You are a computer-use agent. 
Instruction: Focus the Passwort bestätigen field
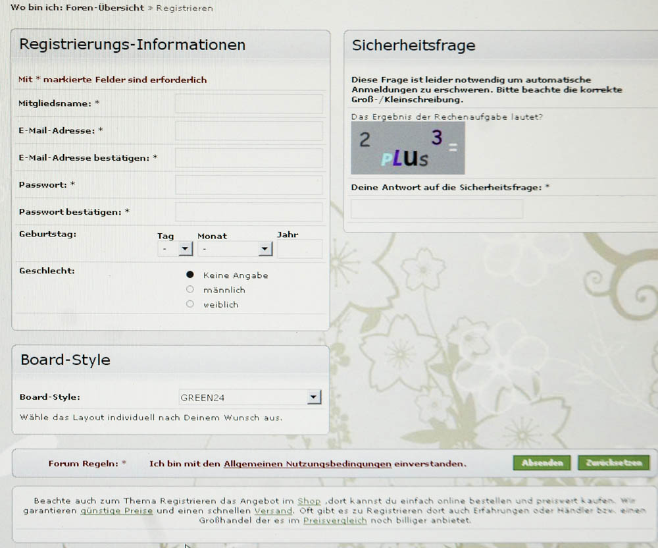click(249, 212)
